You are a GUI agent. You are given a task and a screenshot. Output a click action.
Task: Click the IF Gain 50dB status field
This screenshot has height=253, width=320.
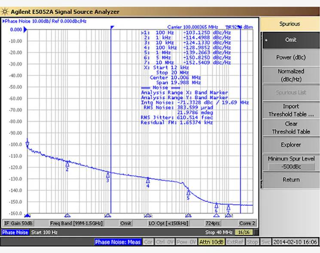click(18, 223)
